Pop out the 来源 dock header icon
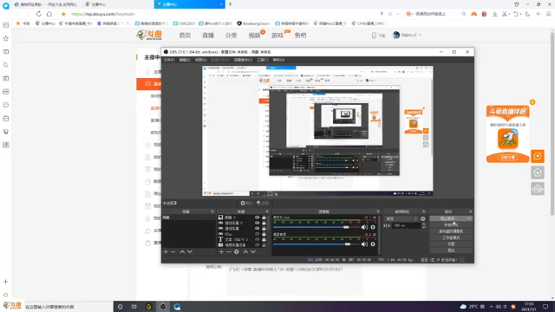 [267, 211]
